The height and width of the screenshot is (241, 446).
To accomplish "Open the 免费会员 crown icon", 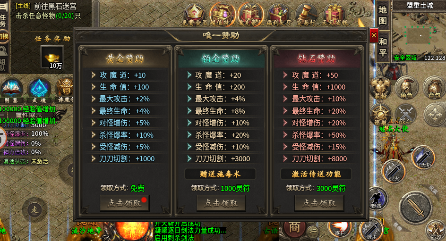I will coord(195,15).
